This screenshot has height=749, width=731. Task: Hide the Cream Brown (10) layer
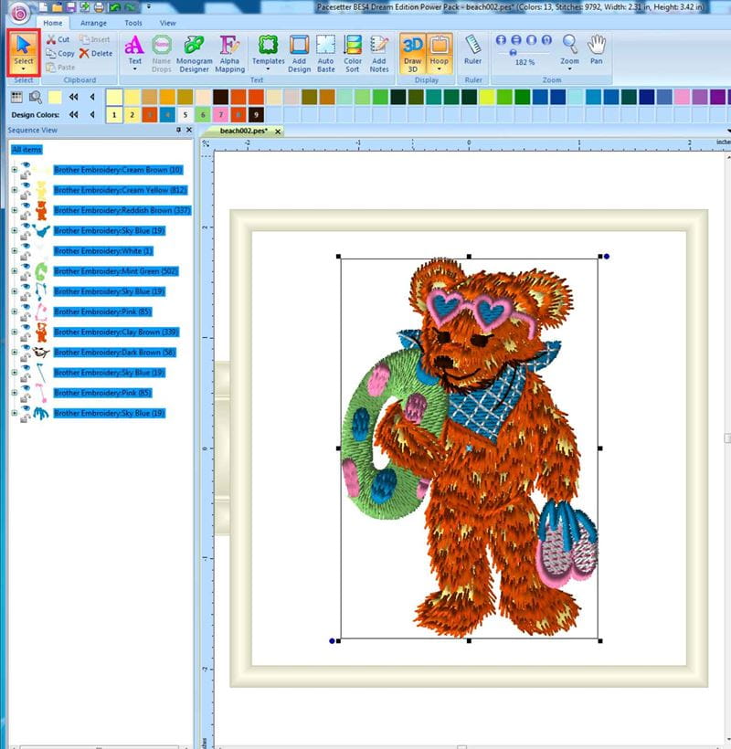(26, 165)
